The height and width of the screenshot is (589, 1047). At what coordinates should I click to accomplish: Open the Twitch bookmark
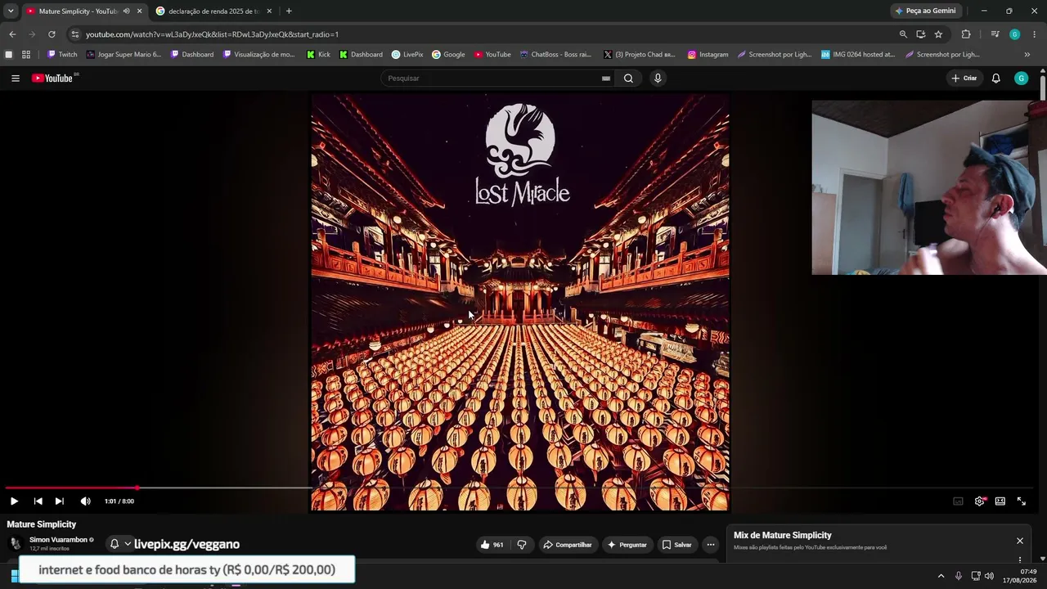pos(62,55)
